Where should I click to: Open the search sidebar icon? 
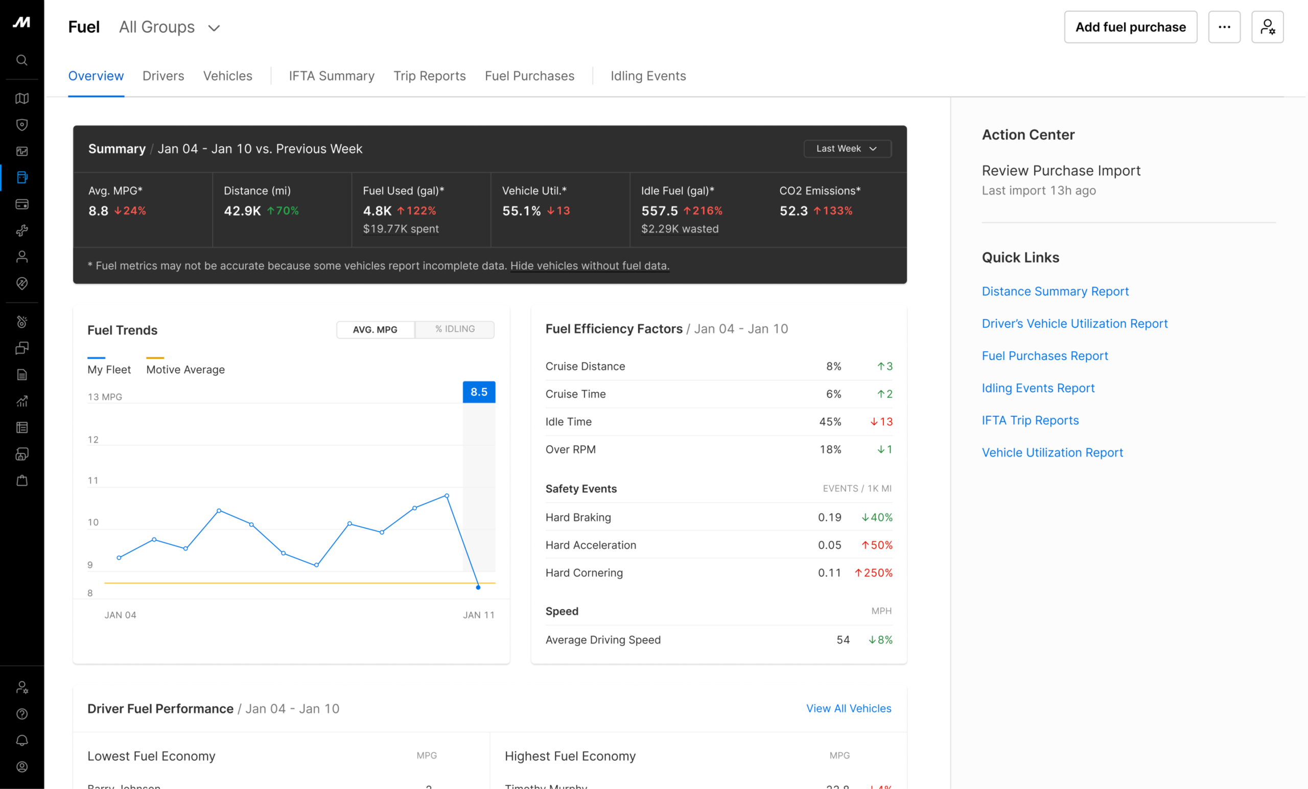pyautogui.click(x=22, y=60)
